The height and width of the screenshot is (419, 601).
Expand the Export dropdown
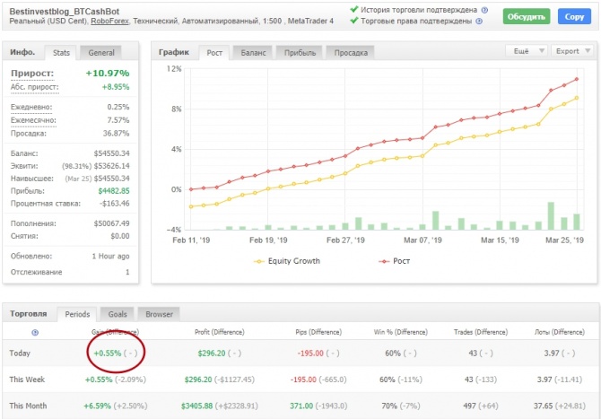(572, 51)
